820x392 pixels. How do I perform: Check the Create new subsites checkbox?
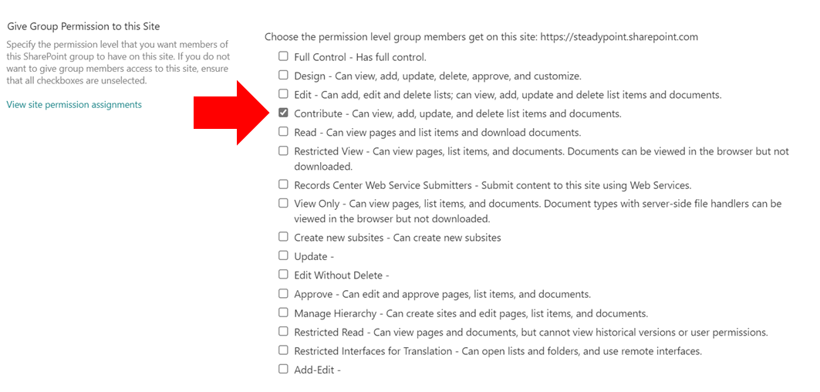coord(283,237)
